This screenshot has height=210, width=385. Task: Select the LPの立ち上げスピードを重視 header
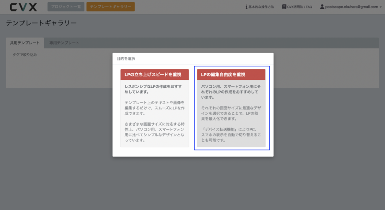[155, 75]
